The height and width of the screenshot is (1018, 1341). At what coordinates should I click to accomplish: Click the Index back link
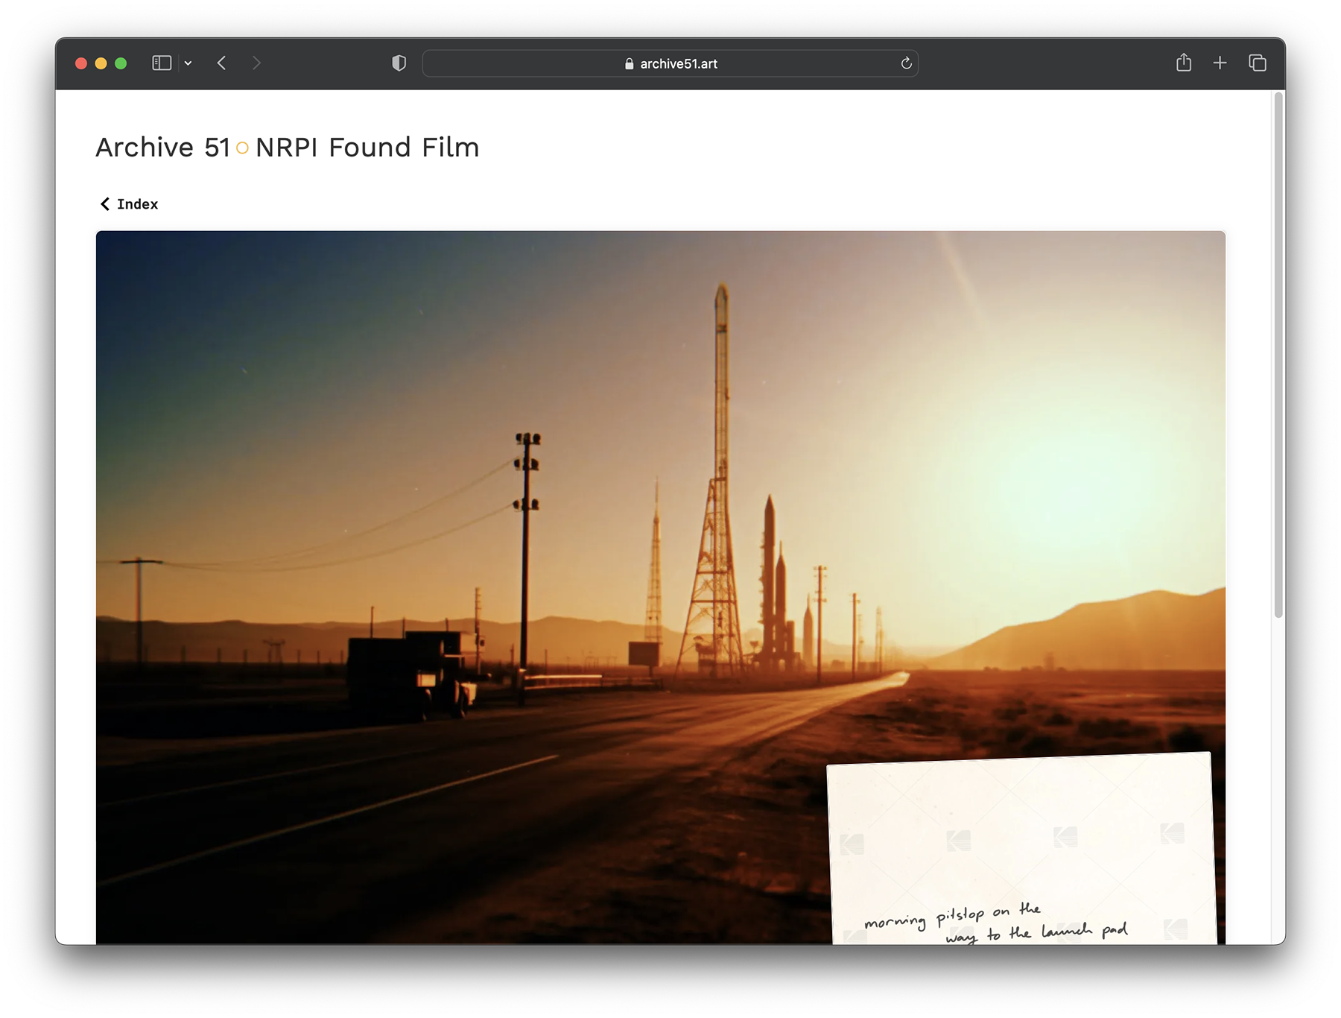click(x=129, y=204)
